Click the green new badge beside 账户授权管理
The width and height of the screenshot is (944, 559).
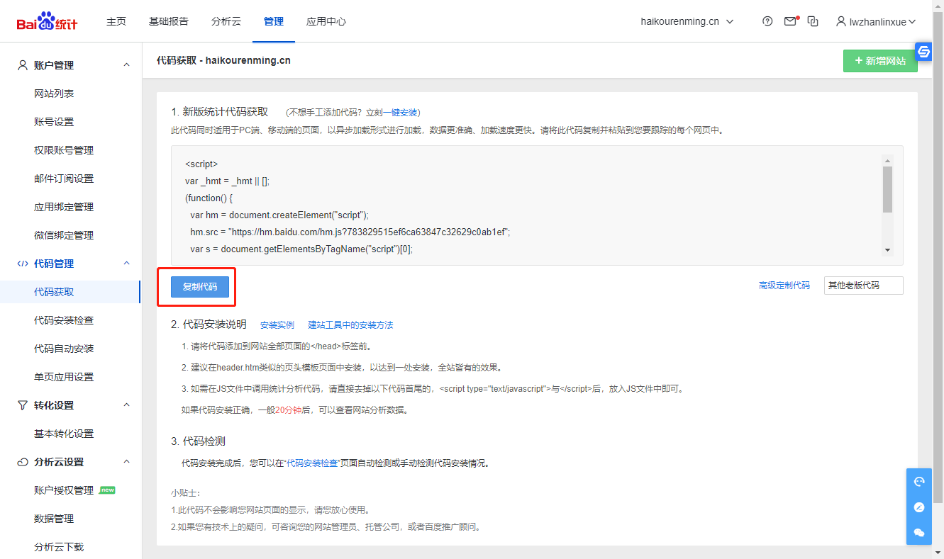pos(107,490)
